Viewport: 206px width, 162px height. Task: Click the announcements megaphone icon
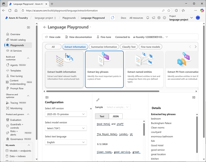153,18
